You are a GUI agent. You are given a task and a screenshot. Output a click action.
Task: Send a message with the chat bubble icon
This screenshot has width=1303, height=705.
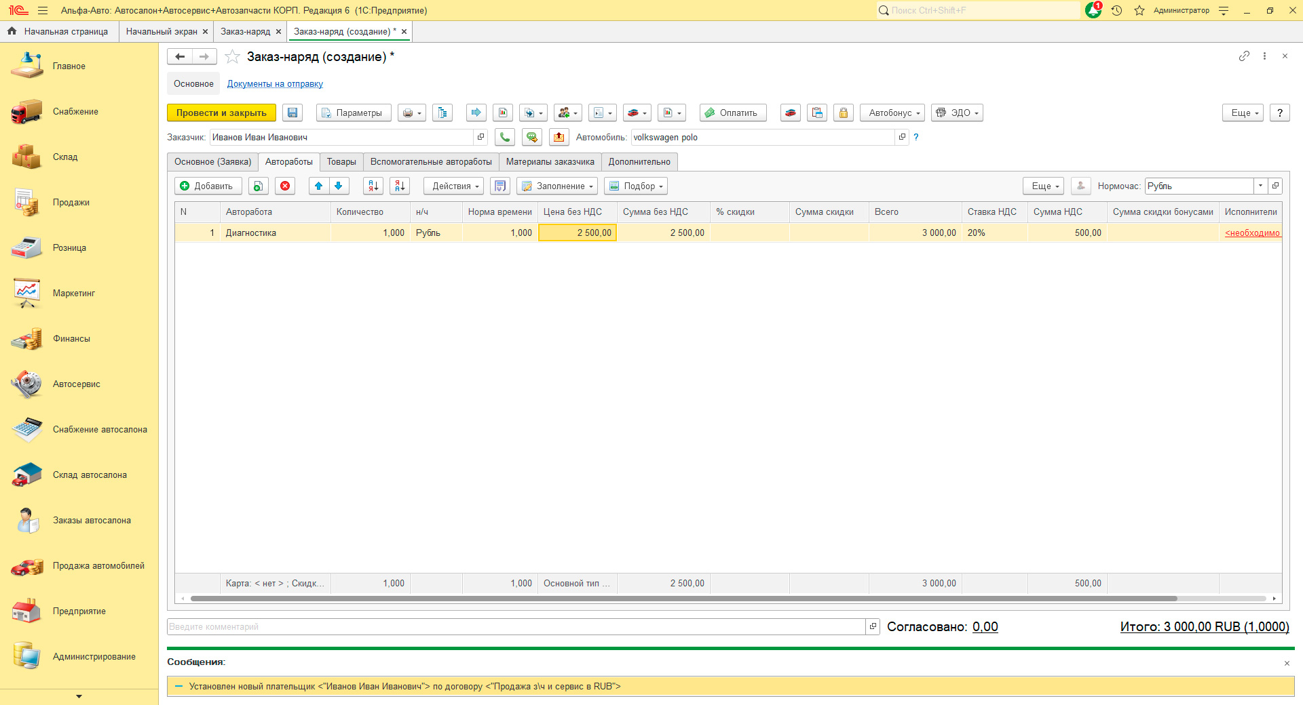532,137
